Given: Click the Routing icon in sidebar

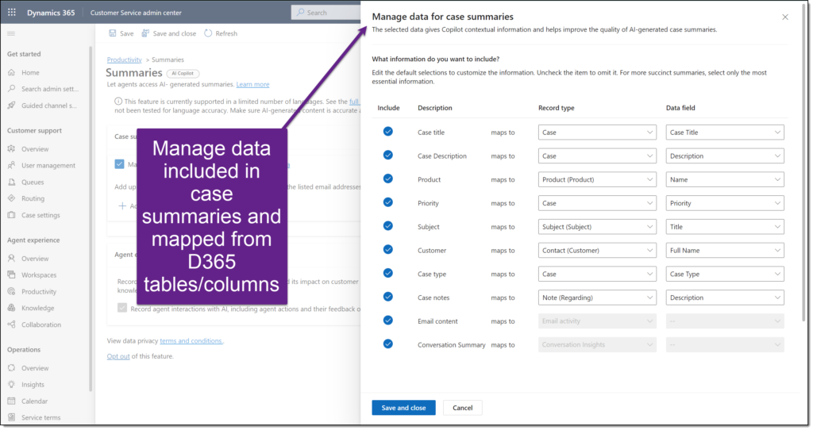Looking at the screenshot, I should pyautogui.click(x=11, y=198).
